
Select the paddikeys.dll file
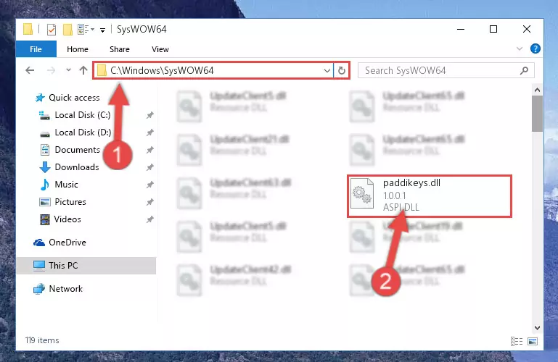coord(430,196)
